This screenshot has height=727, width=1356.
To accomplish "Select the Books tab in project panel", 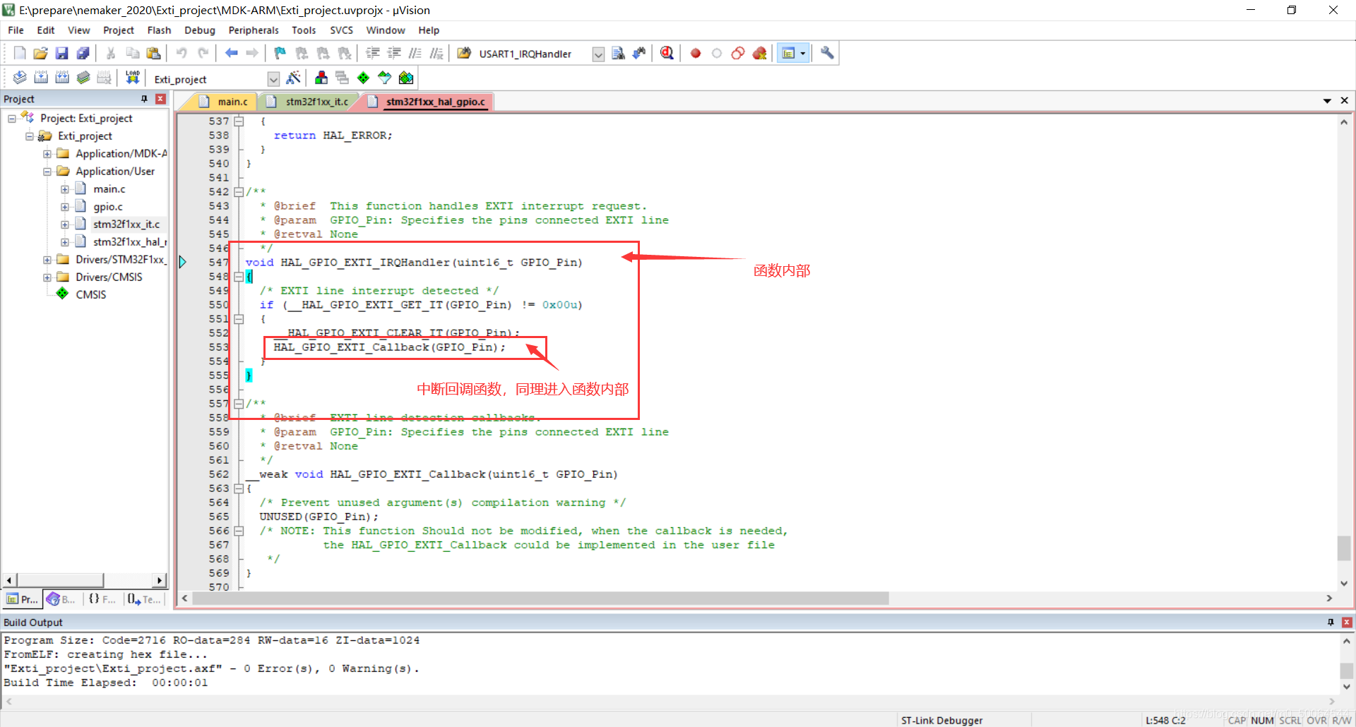I will pyautogui.click(x=61, y=599).
